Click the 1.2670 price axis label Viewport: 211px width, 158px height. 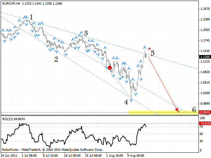(205, 9)
